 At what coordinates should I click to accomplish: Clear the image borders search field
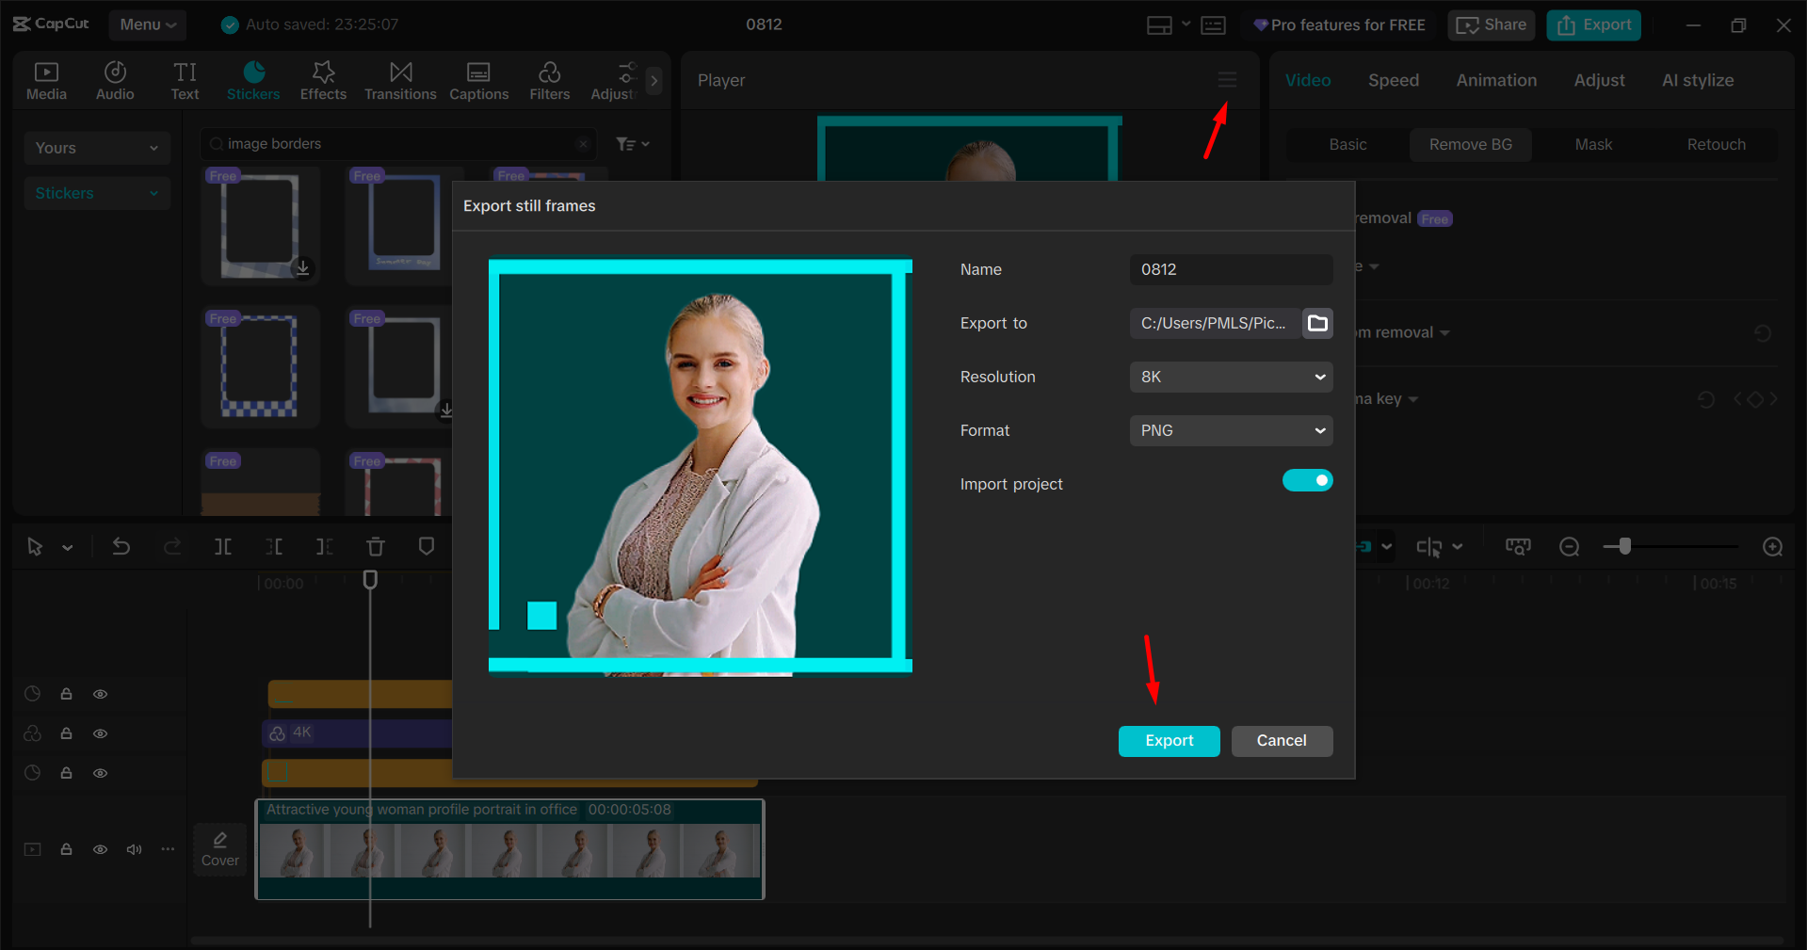(x=584, y=143)
